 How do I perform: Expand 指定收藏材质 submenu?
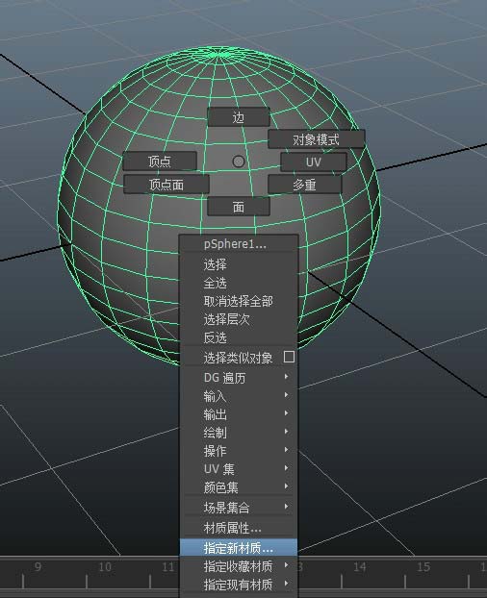coord(239,566)
